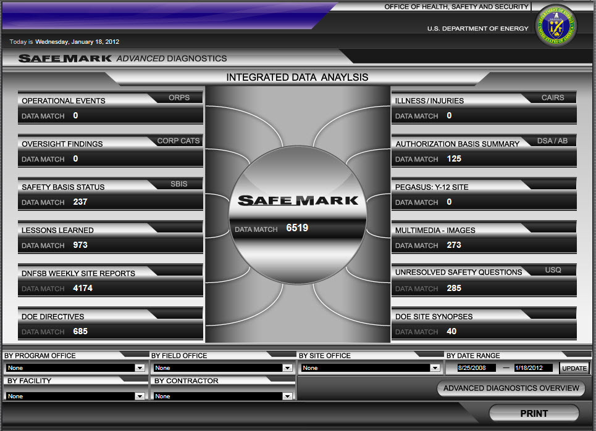Open the Operational Events panel
Viewport: 596px width, 431px height.
click(110, 107)
